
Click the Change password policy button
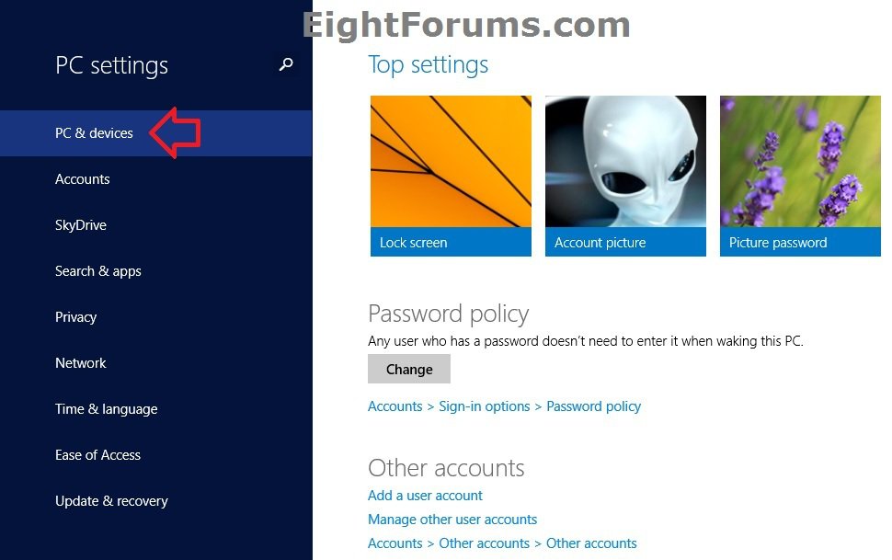[x=409, y=369]
